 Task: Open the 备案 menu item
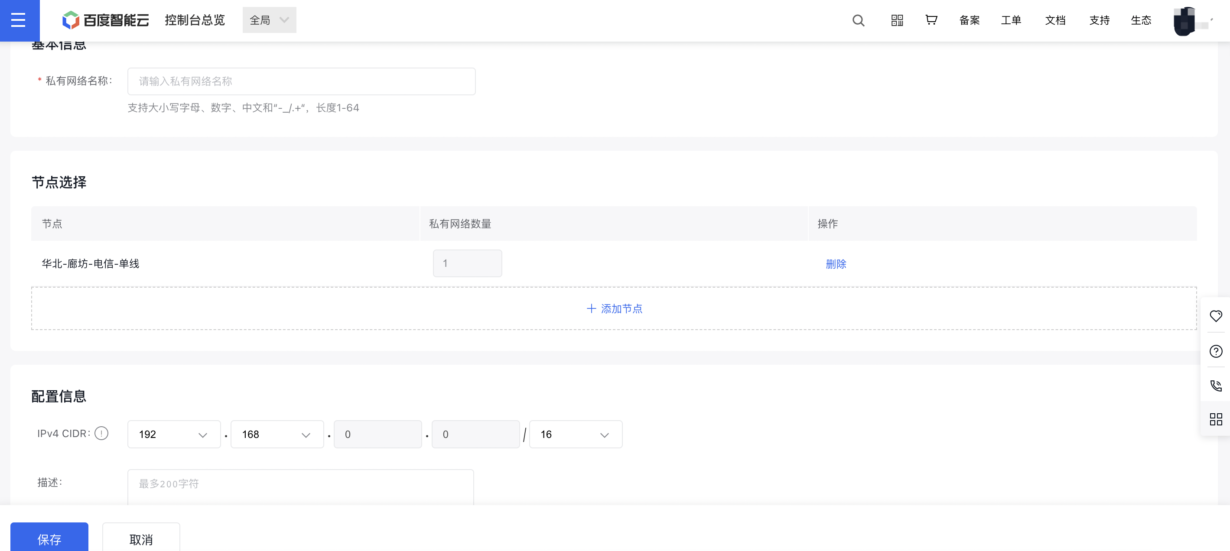(x=969, y=20)
